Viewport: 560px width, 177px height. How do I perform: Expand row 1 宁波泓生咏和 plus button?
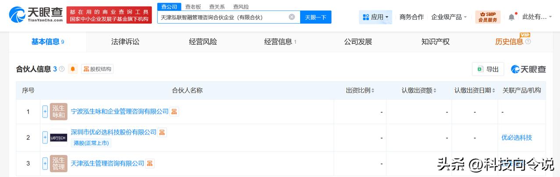(x=45, y=111)
